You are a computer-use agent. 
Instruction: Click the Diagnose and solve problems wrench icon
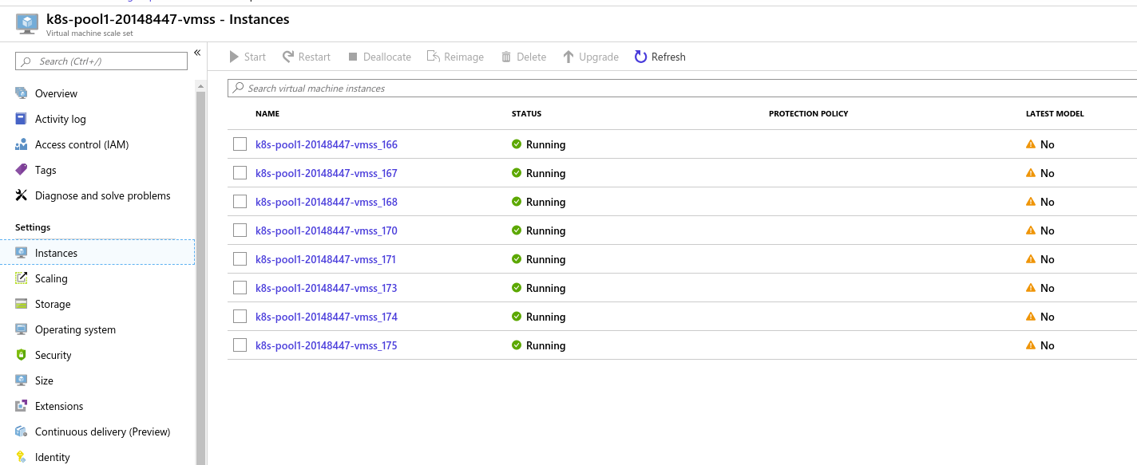tap(22, 195)
